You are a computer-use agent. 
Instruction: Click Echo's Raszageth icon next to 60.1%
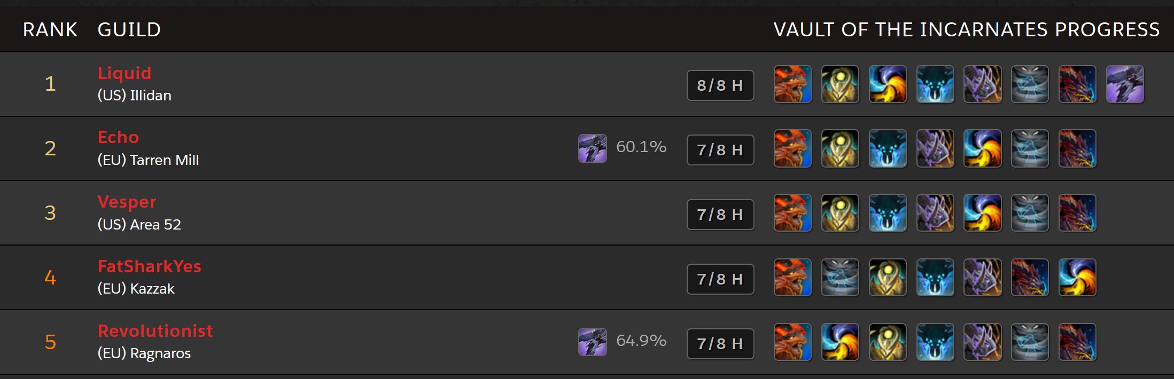[x=593, y=148]
